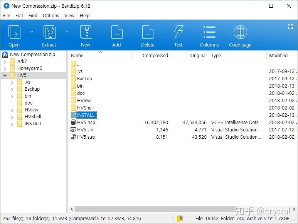The width and height of the screenshot is (298, 224).
Task: Click the .vs folder icon in file list
Action: pyautogui.click(x=73, y=71)
